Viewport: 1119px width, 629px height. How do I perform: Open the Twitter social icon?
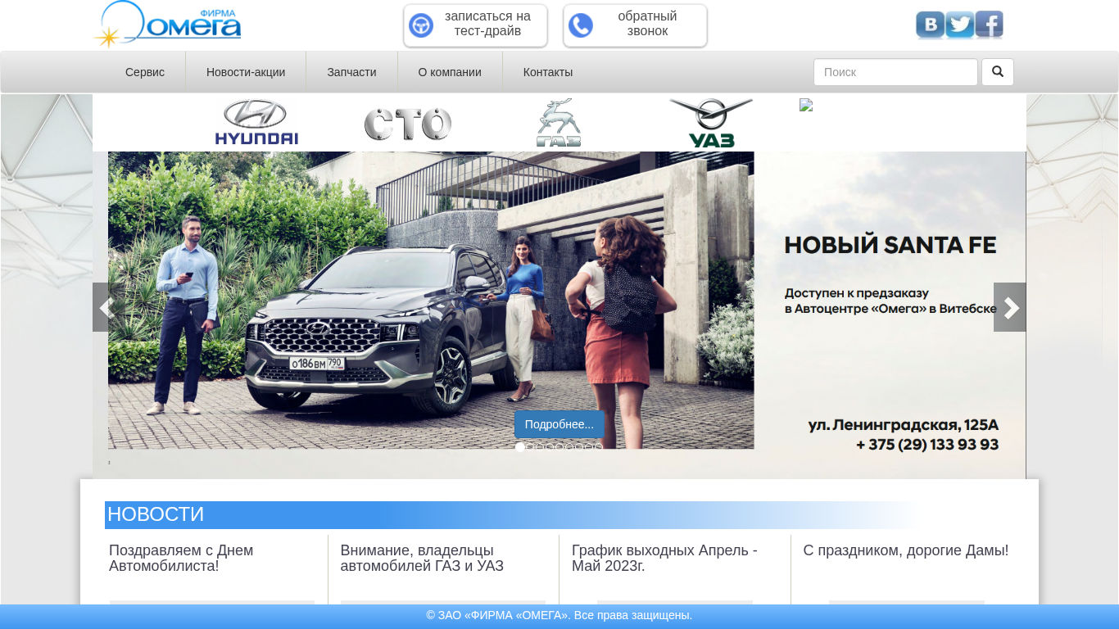[959, 25]
